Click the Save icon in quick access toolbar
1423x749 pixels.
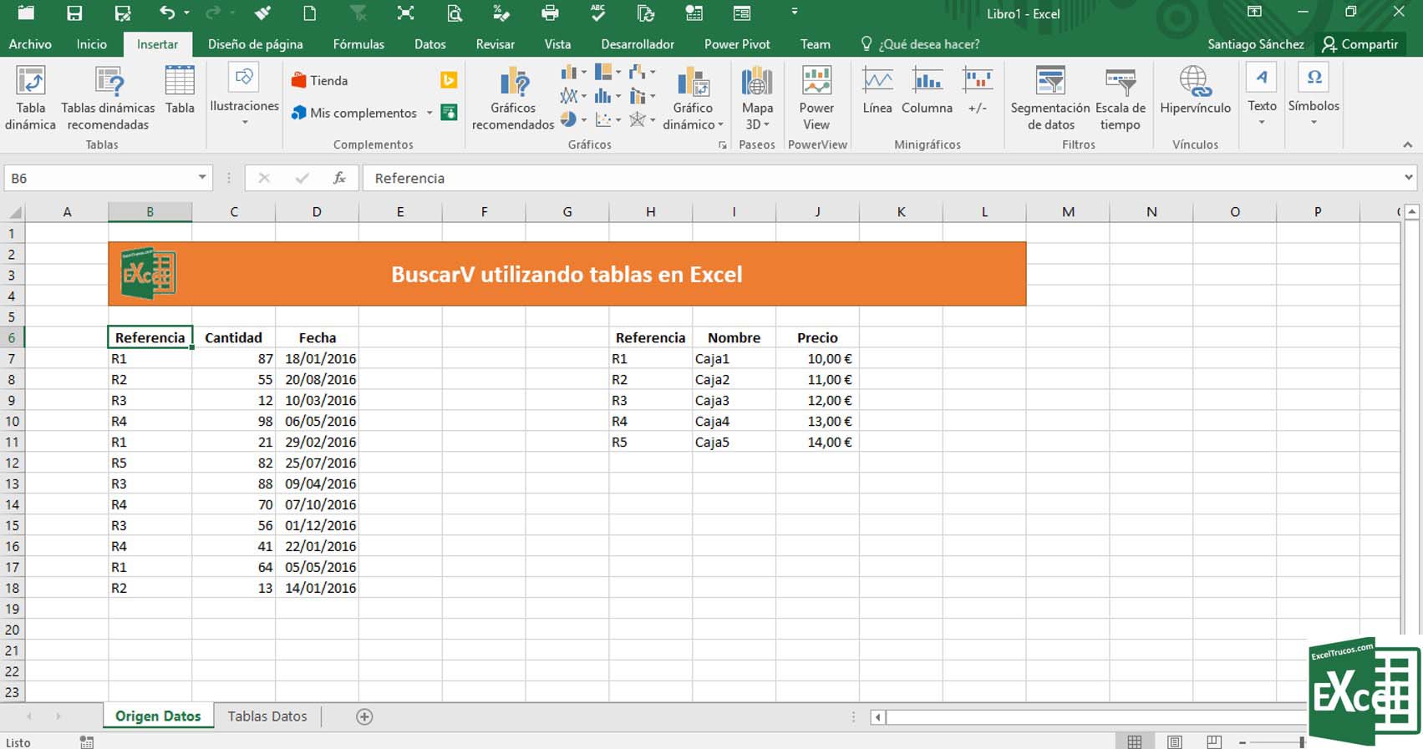(x=74, y=13)
